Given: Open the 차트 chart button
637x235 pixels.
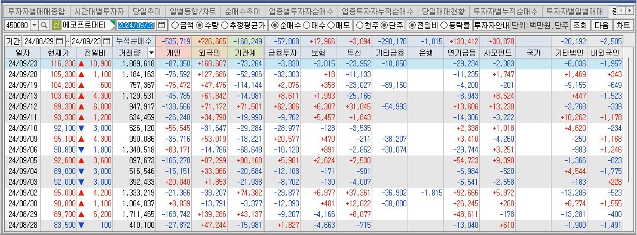Looking at the screenshot, I should click(x=623, y=25).
